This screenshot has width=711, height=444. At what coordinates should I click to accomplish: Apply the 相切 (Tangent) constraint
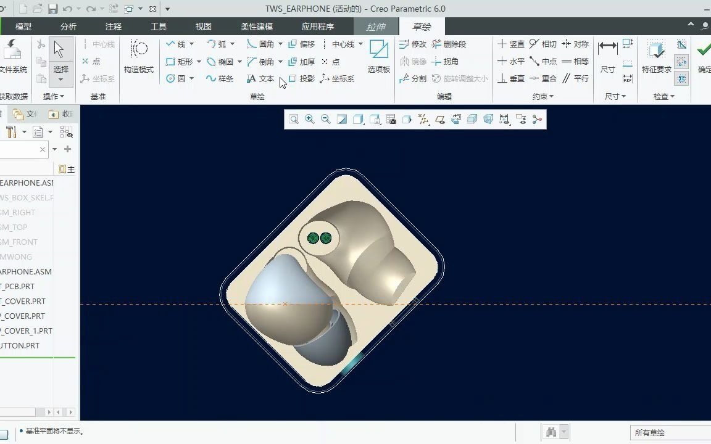point(543,44)
